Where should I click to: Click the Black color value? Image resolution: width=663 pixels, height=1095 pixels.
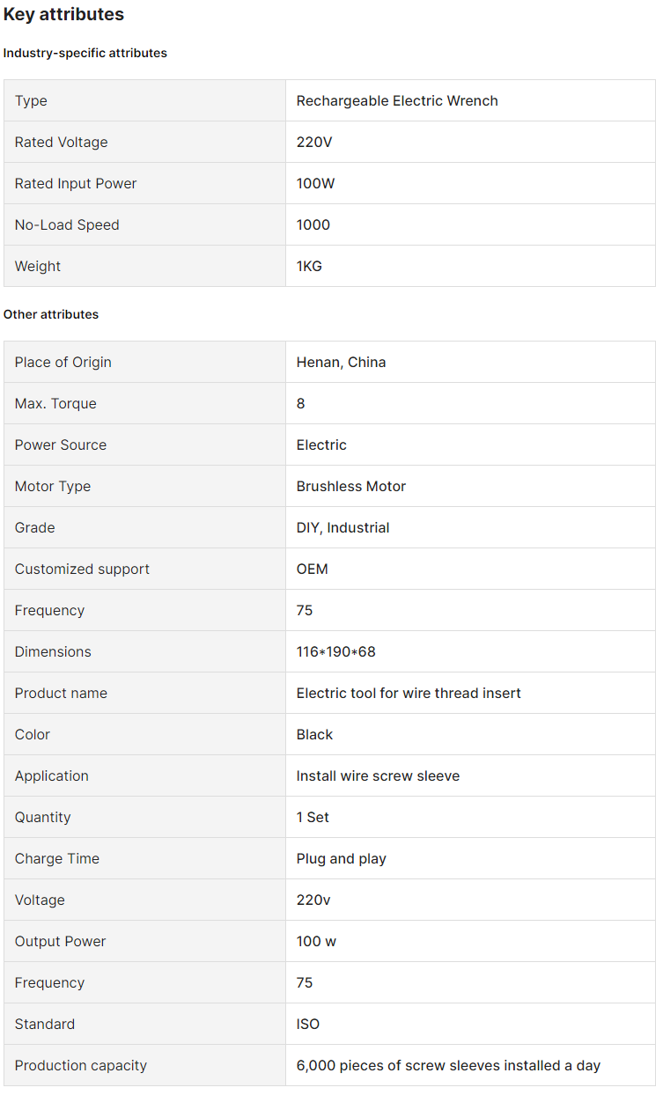(314, 734)
